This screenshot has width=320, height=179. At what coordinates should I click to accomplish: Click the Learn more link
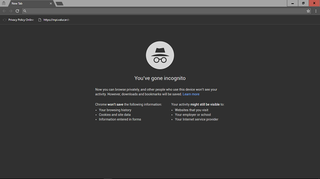point(191,94)
